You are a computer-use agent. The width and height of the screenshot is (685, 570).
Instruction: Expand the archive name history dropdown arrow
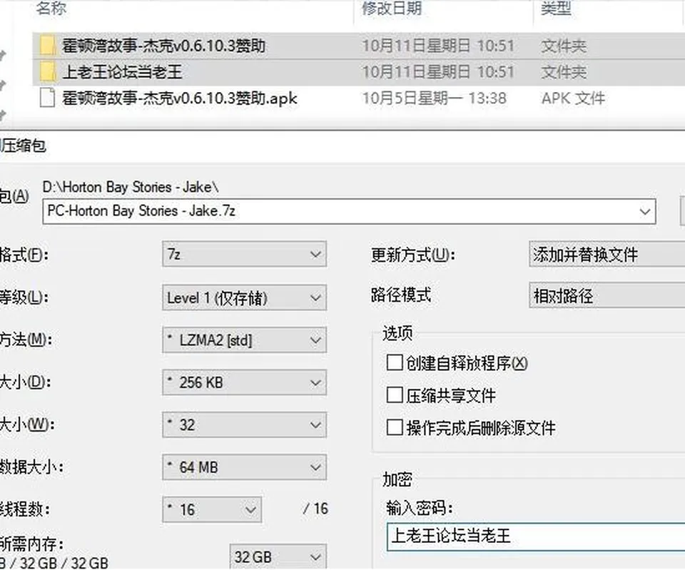645,212
